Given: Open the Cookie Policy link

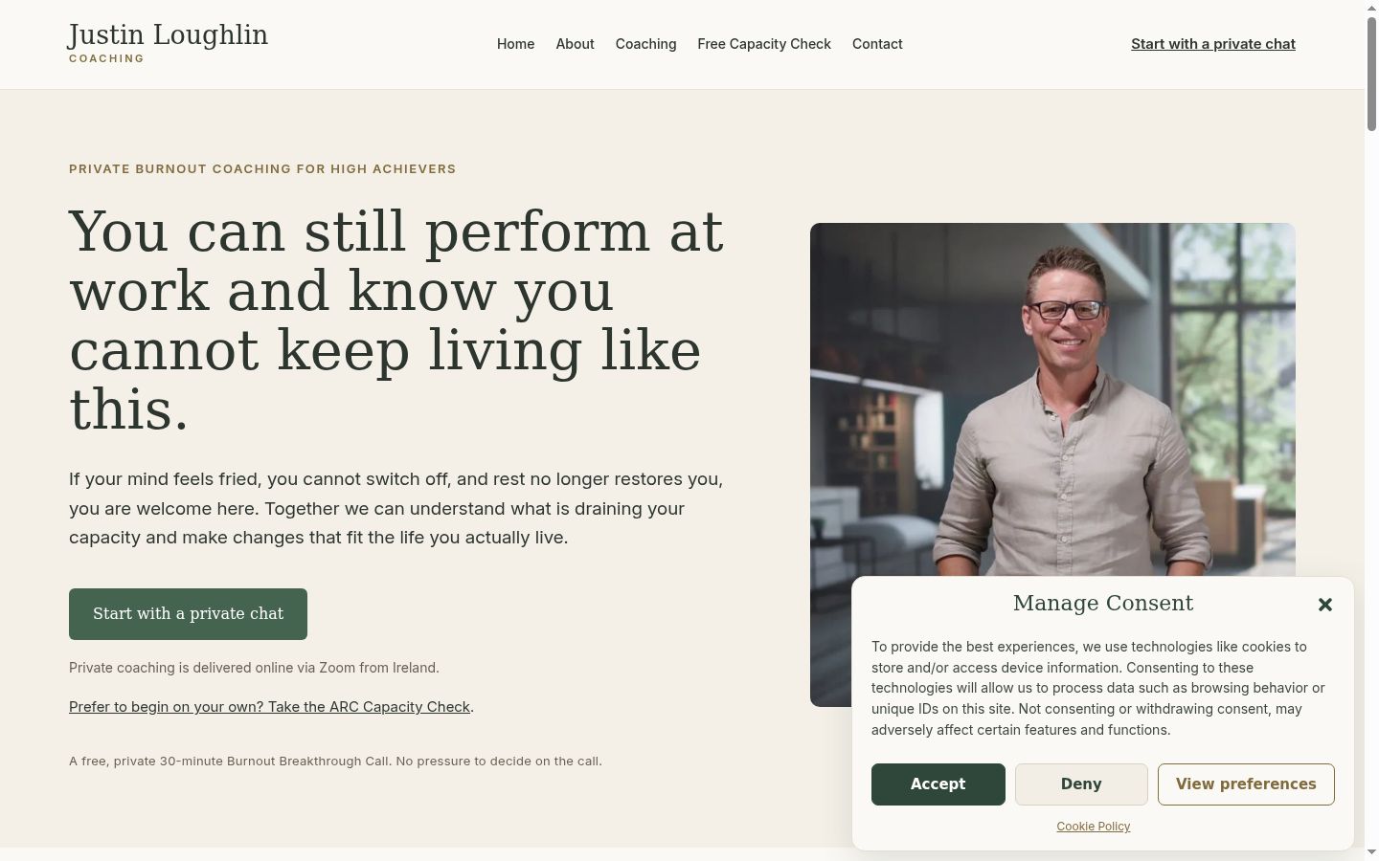Looking at the screenshot, I should pos(1093,827).
